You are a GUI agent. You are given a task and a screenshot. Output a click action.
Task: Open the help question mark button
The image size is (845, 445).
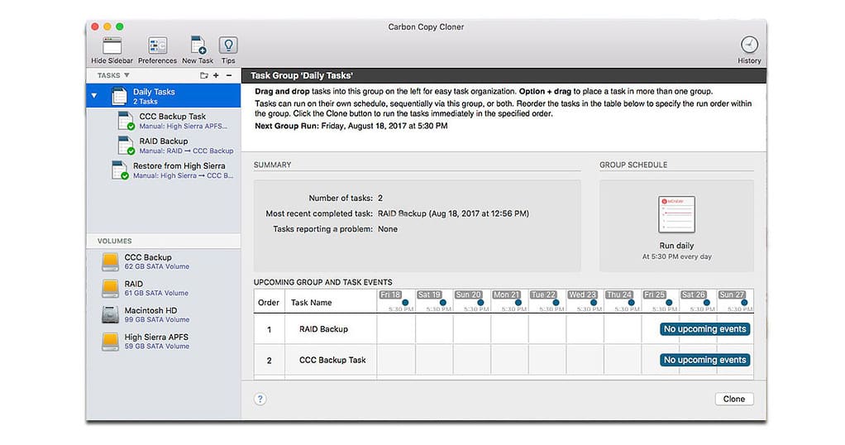click(x=260, y=399)
